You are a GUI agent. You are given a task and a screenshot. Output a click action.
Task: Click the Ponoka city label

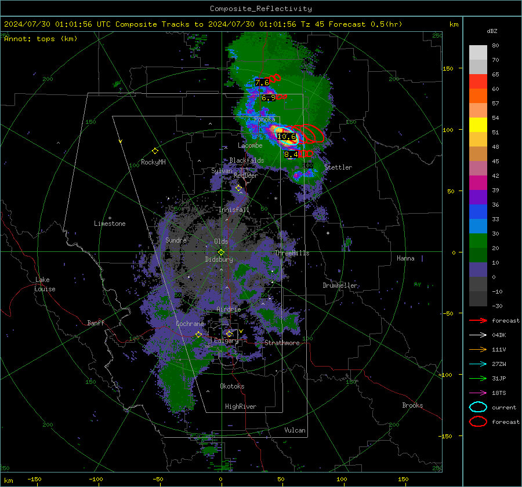click(264, 119)
